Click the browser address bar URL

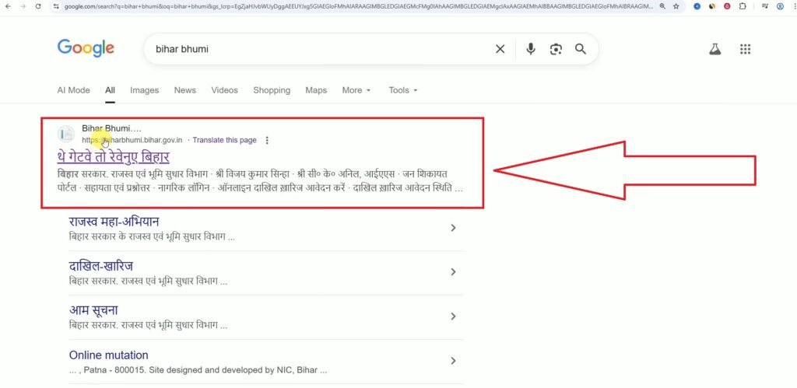(358, 6)
